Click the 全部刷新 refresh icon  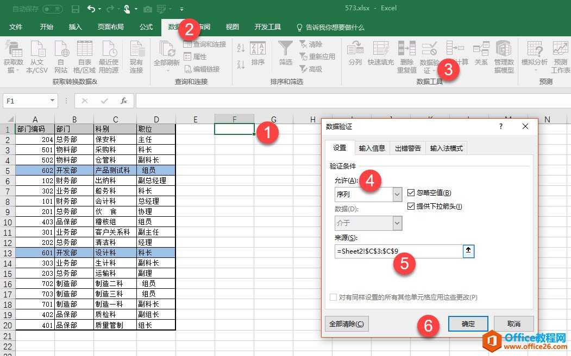(166, 50)
